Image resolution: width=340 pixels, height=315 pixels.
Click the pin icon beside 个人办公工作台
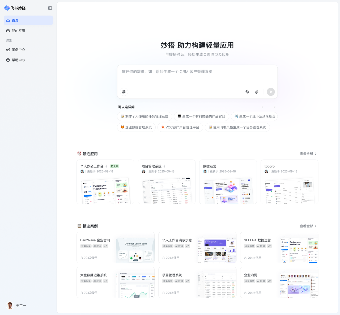(x=106, y=166)
